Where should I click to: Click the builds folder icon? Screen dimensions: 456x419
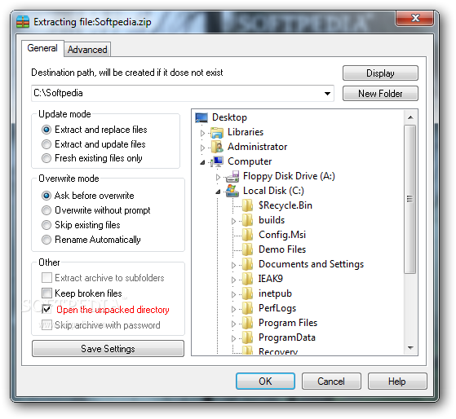click(x=247, y=220)
